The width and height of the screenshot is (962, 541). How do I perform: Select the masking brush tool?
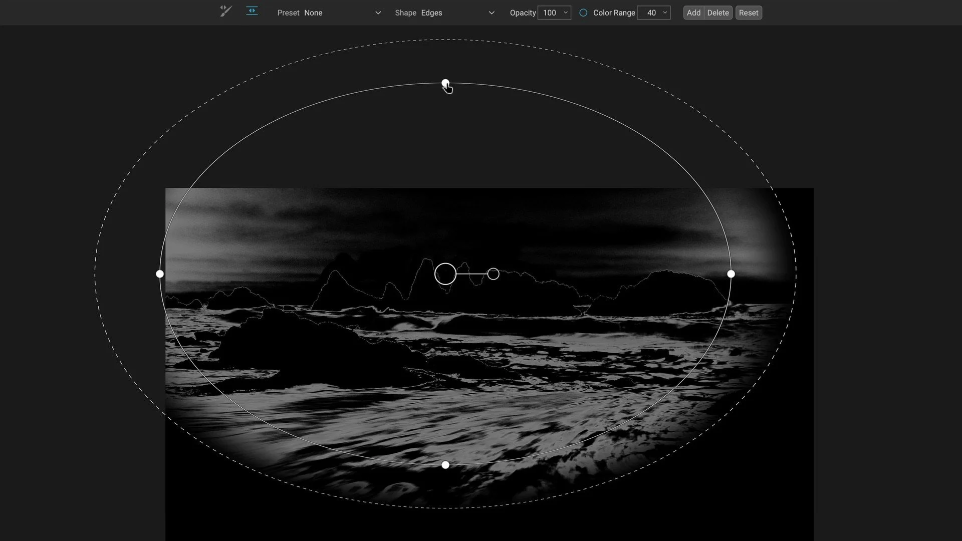(x=225, y=12)
